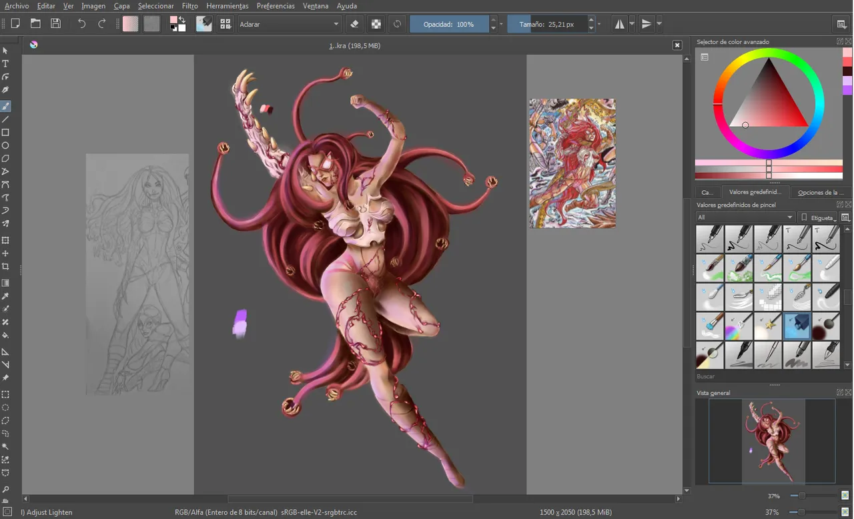Expand vertical mirror options arrow
The width and height of the screenshot is (854, 519).
tap(659, 23)
